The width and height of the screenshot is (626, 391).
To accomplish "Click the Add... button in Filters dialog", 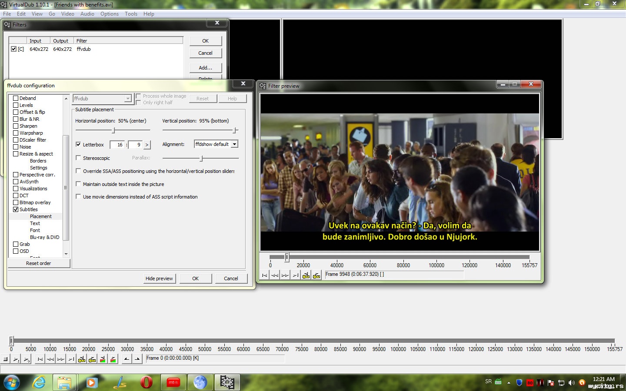I will click(205, 68).
